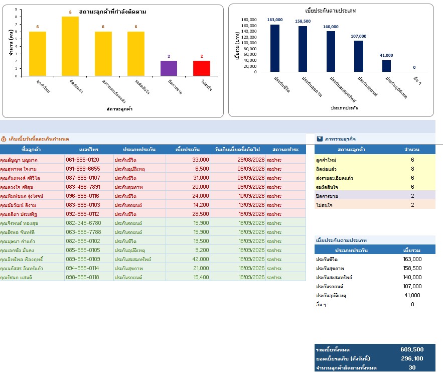Select premium amount cell 33,000
Screen dimensions: 443x372
click(x=188, y=160)
